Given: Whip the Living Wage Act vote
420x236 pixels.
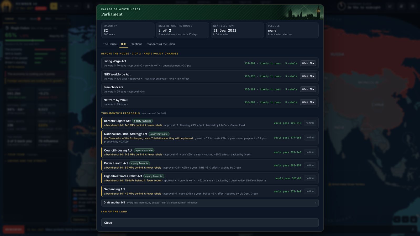Looking at the screenshot, I should [x=308, y=63].
